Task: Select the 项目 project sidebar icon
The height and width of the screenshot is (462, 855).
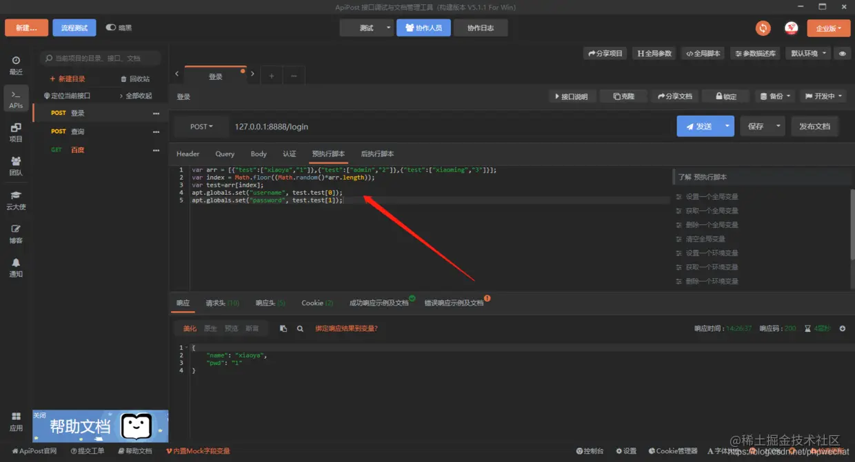Action: [16, 132]
